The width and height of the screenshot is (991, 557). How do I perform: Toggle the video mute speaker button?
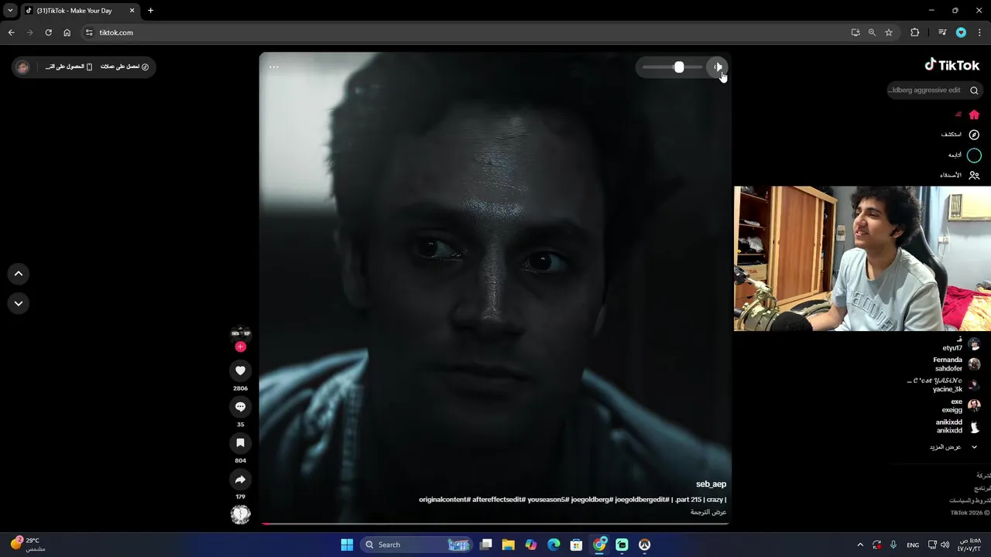[718, 67]
